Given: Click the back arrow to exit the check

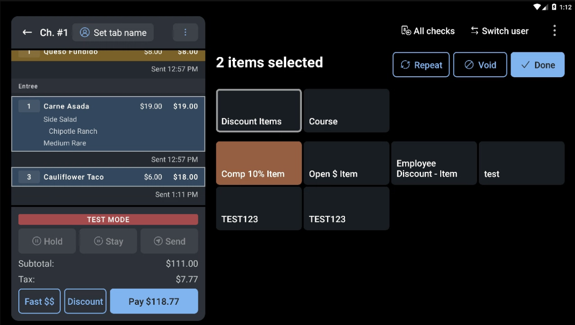Looking at the screenshot, I should click(28, 32).
